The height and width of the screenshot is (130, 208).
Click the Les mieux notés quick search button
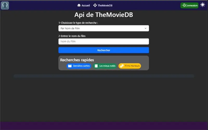coord(105,66)
